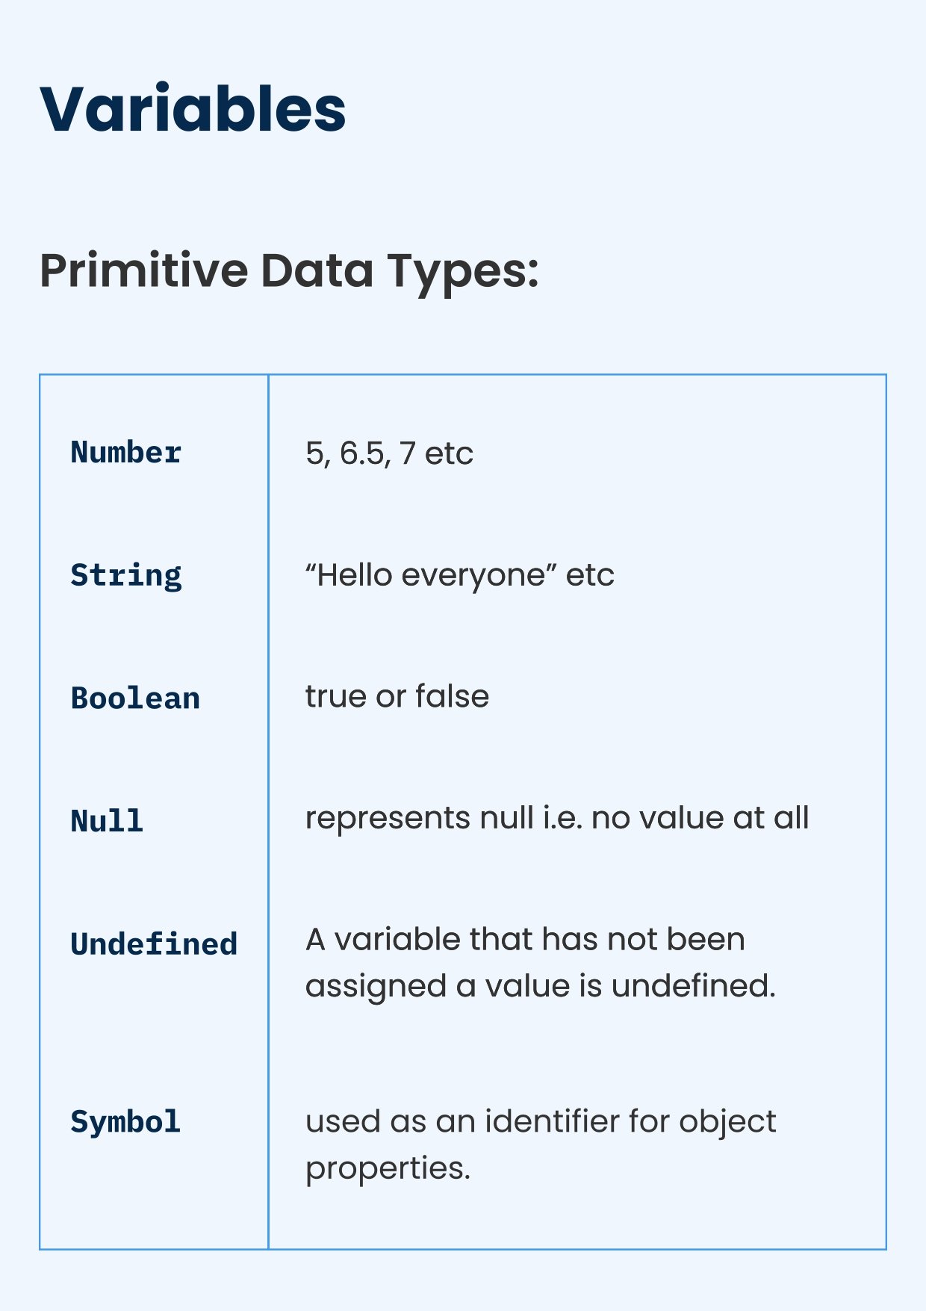
Task: Select the Undefined type label
Action: (x=154, y=944)
